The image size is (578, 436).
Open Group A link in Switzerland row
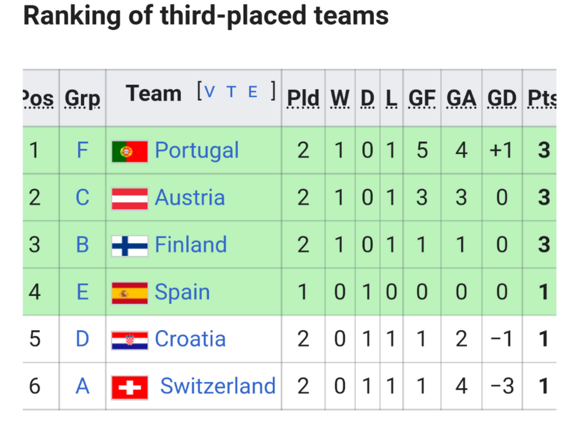82,386
